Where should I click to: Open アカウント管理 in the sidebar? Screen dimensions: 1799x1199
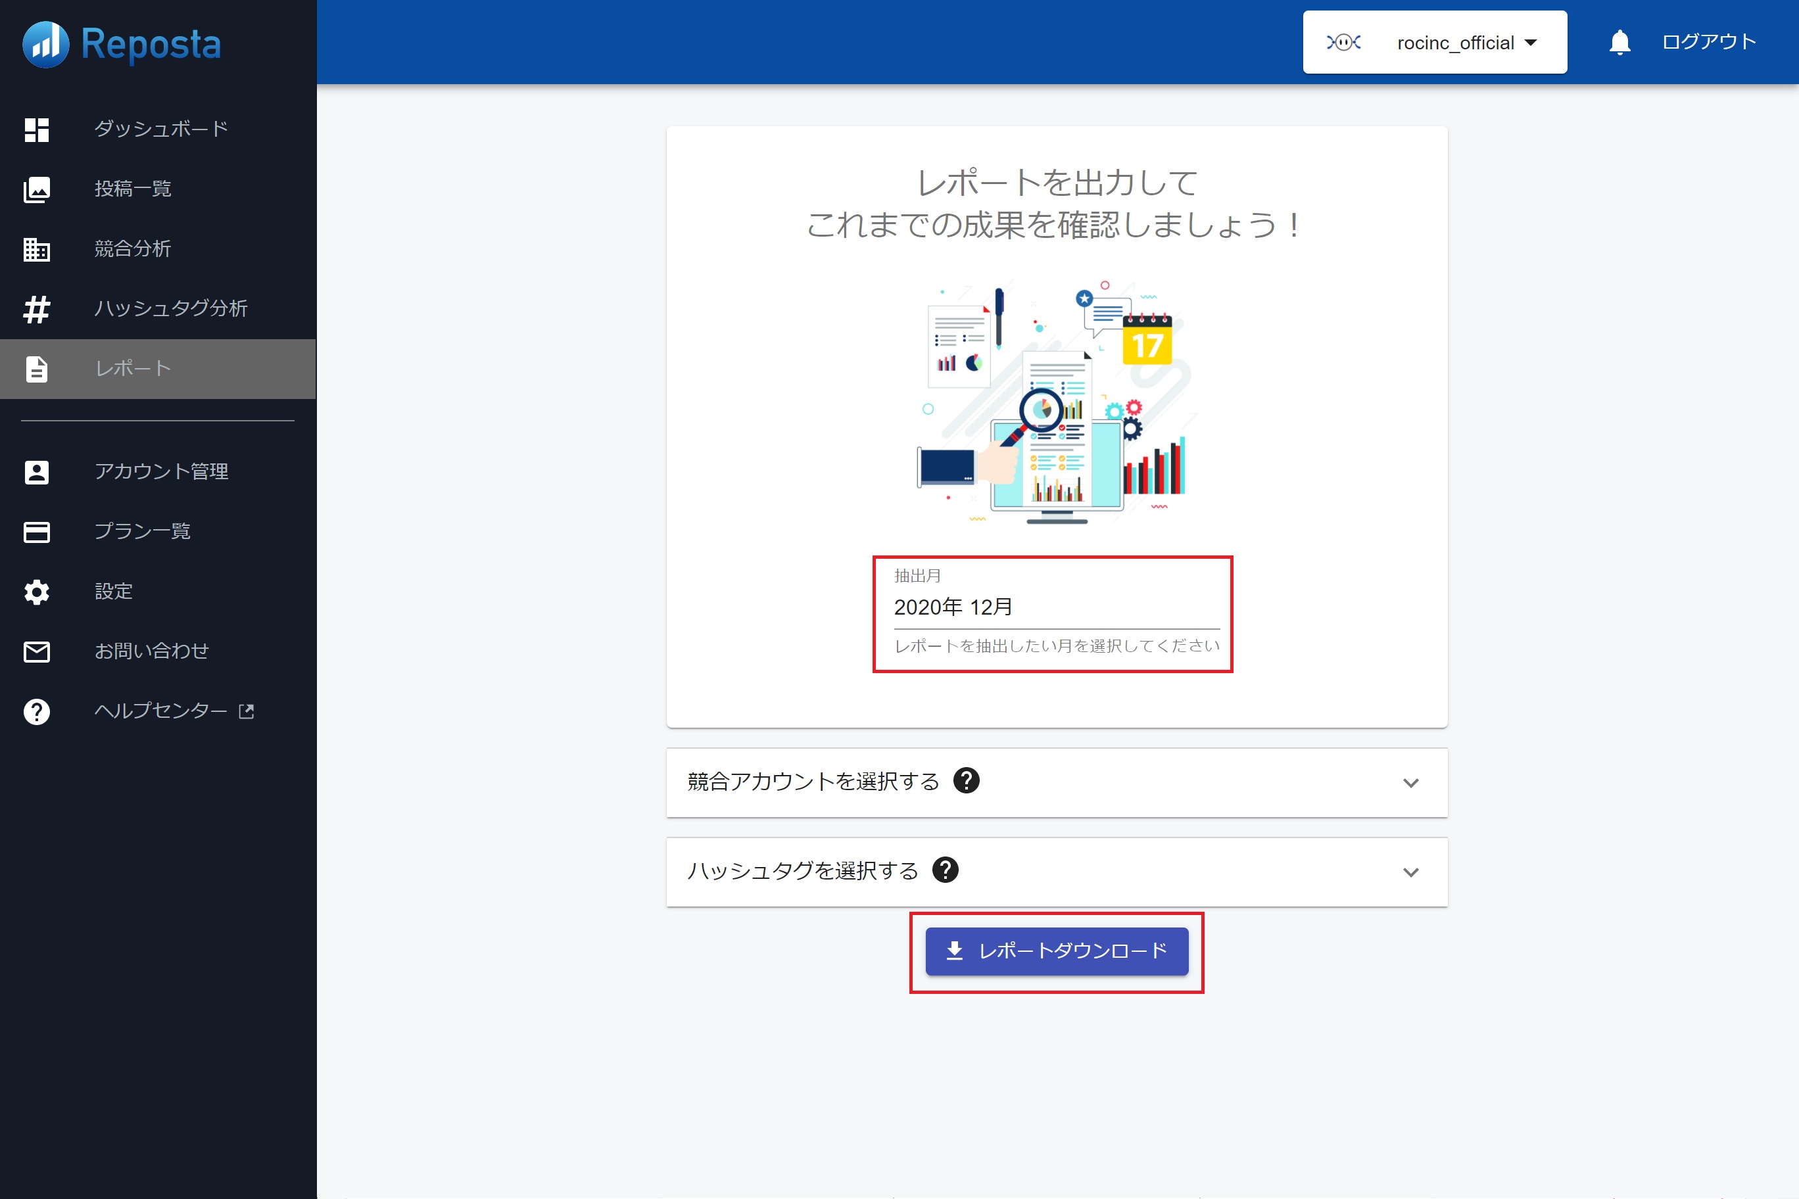(158, 472)
